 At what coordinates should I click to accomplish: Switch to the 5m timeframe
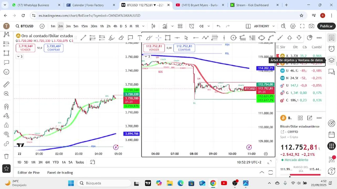click(76, 26)
